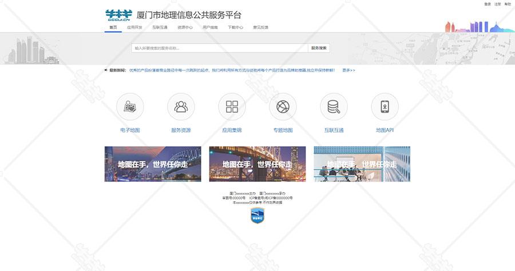The width and height of the screenshot is (515, 271).
Task: Open the 下载中心 navigation item
Action: pyautogui.click(x=235, y=27)
